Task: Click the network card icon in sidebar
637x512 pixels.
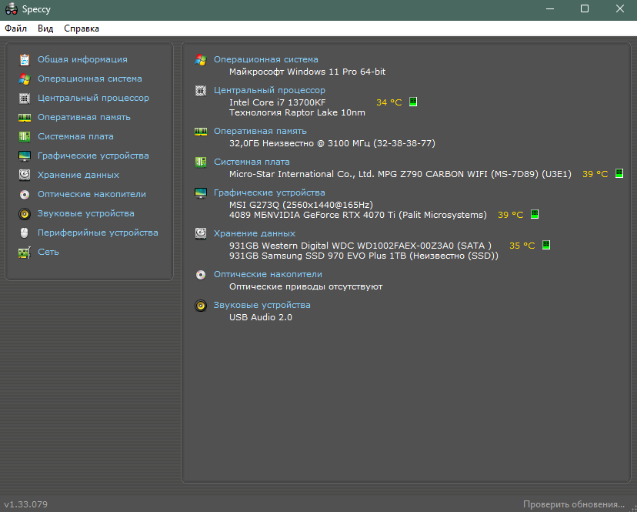Action: pos(25,252)
